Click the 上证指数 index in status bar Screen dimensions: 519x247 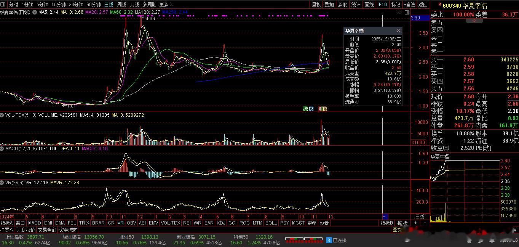click(14, 237)
